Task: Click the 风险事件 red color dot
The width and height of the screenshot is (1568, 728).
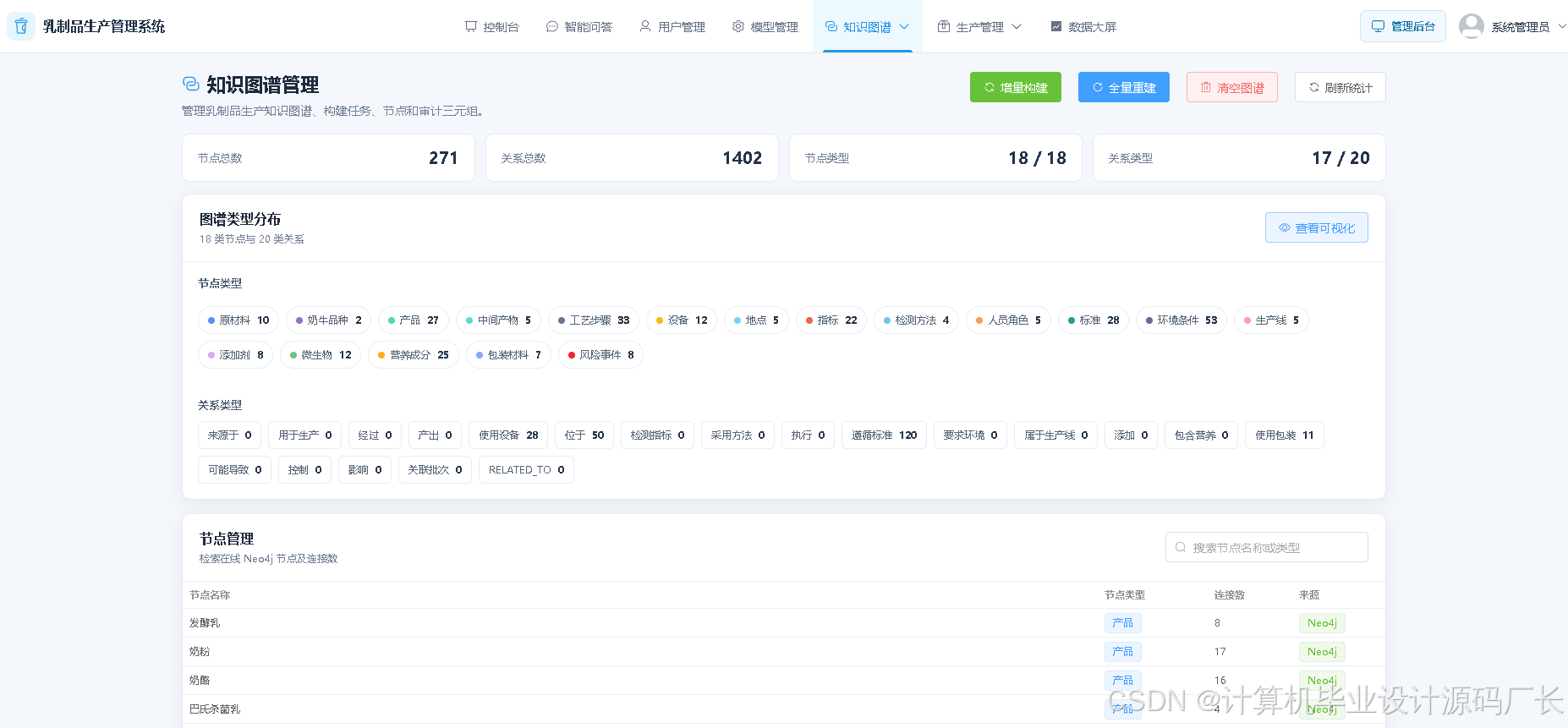Action: pos(572,355)
